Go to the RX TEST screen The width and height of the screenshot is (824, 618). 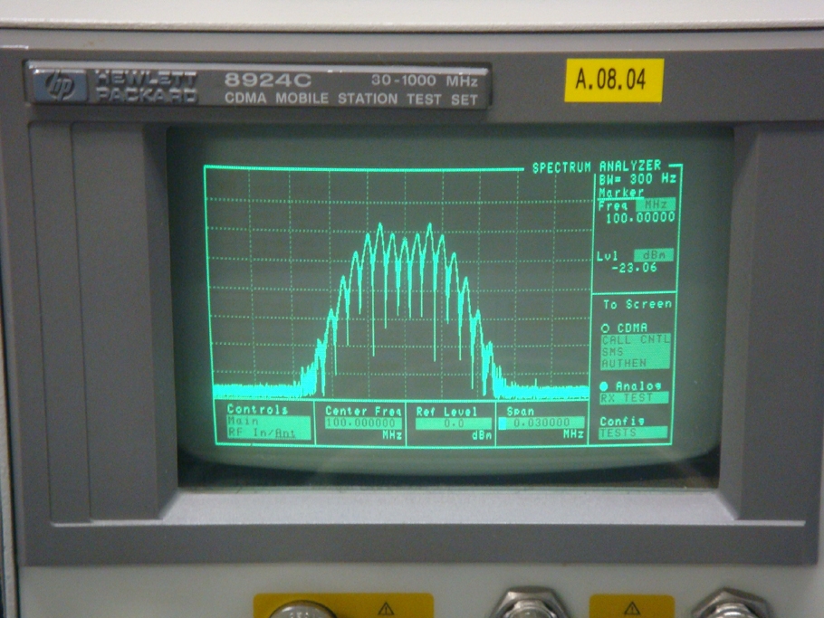pos(634,398)
